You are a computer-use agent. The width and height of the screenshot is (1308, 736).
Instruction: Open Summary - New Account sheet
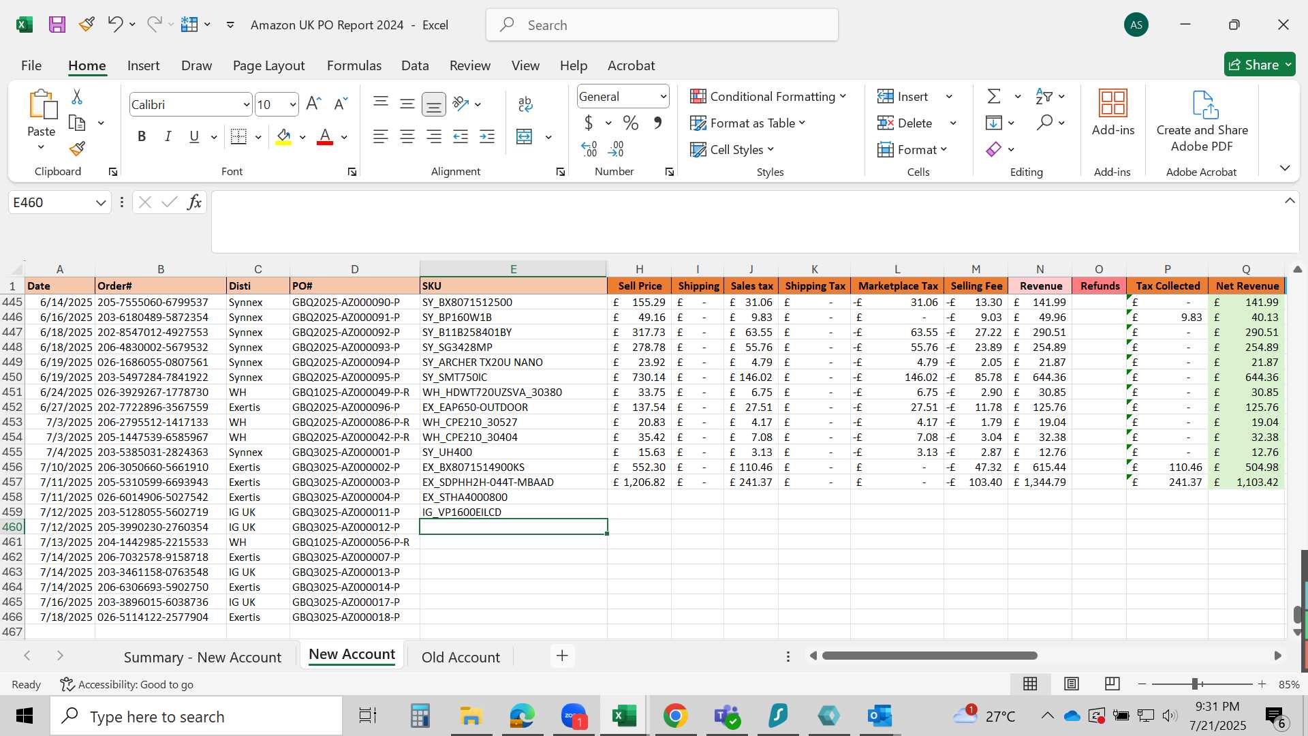click(x=202, y=657)
